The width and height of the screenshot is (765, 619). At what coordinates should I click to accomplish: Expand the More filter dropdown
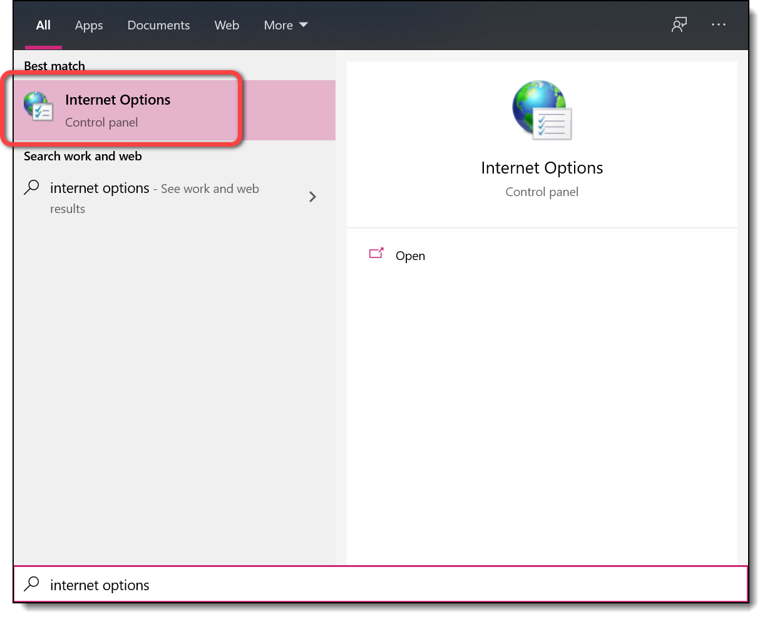(285, 25)
